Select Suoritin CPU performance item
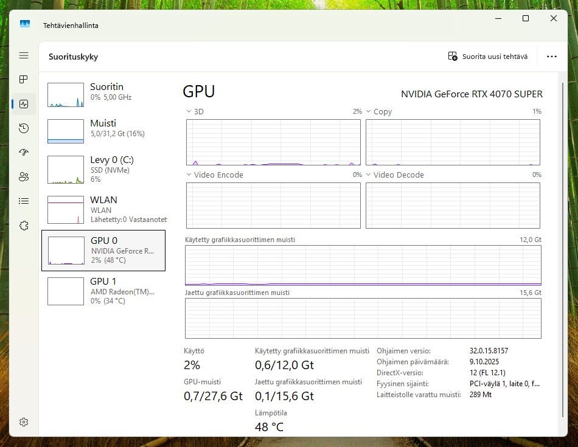Image resolution: width=578 pixels, height=447 pixels. 103,95
